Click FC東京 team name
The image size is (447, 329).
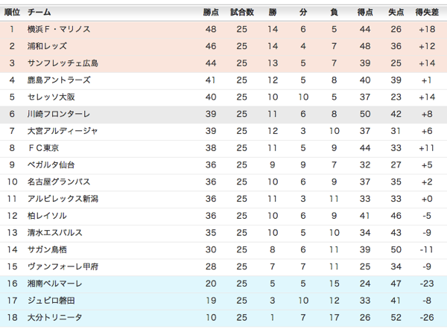[x=42, y=147]
